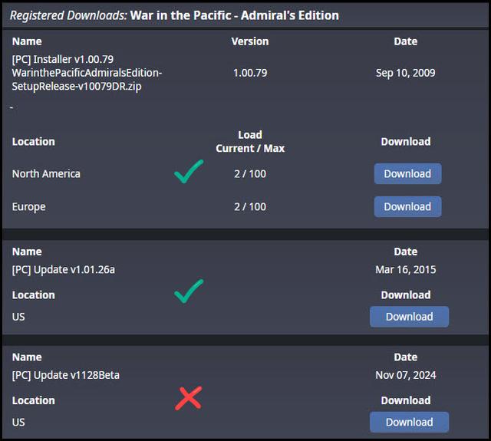Click '[PC] Update v1128Beta' name
This screenshot has width=491, height=441.
pyautogui.click(x=66, y=375)
